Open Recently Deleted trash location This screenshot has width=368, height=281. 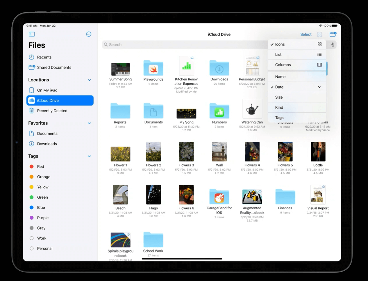[x=60, y=111]
